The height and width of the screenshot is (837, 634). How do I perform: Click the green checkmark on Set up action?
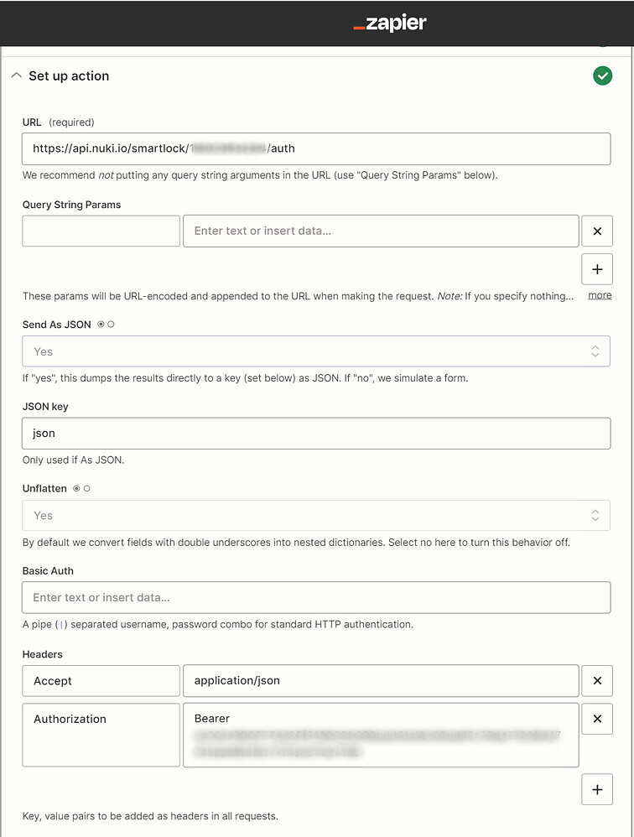[602, 75]
